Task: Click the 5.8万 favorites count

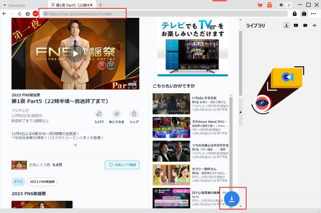Action: (x=57, y=165)
